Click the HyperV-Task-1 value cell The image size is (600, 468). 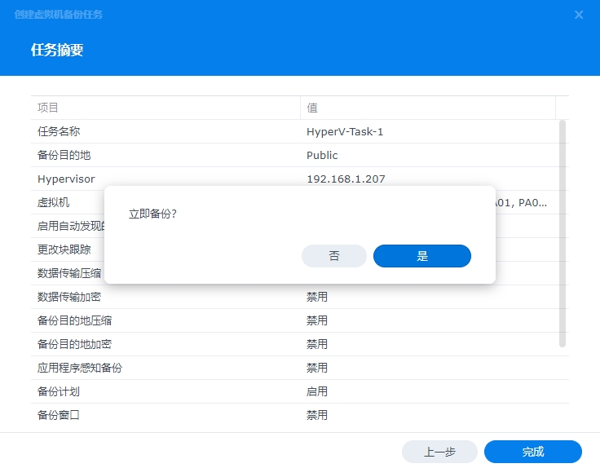pyautogui.click(x=345, y=131)
